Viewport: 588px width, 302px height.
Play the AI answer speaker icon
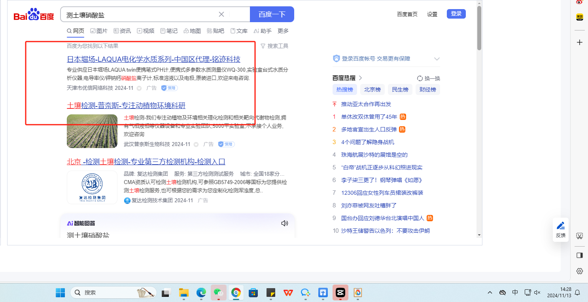(284, 223)
